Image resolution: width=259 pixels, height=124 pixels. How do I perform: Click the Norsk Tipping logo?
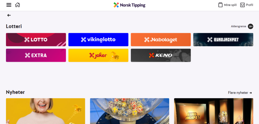(129, 5)
